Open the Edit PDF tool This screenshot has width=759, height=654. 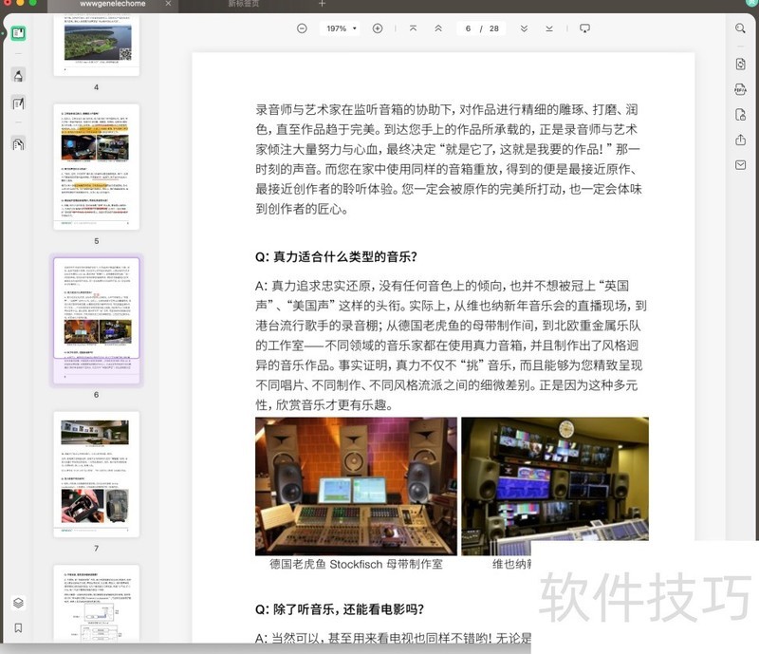pyautogui.click(x=18, y=103)
